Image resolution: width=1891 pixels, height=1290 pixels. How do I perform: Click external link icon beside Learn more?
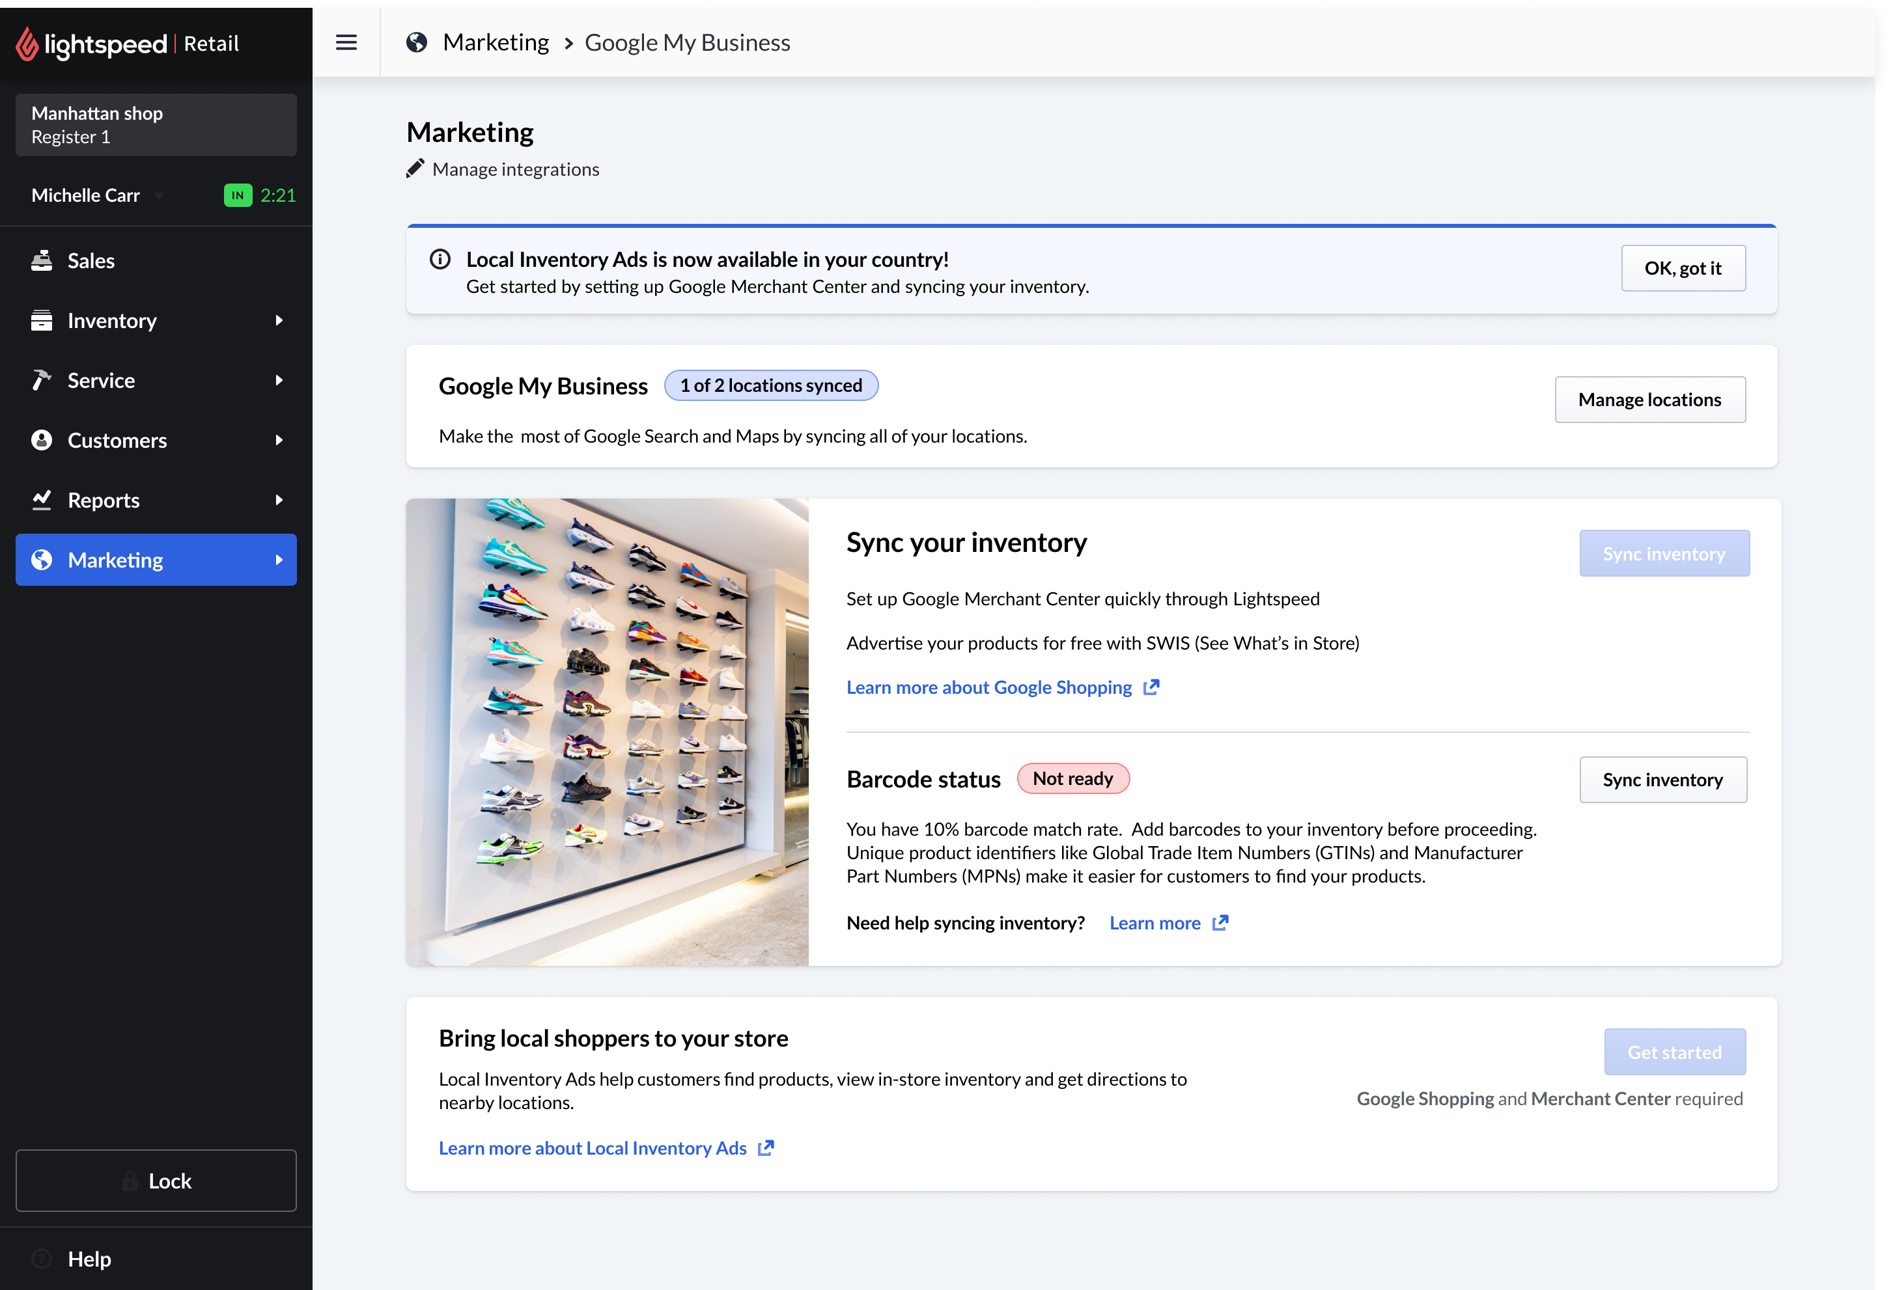pyautogui.click(x=1220, y=922)
